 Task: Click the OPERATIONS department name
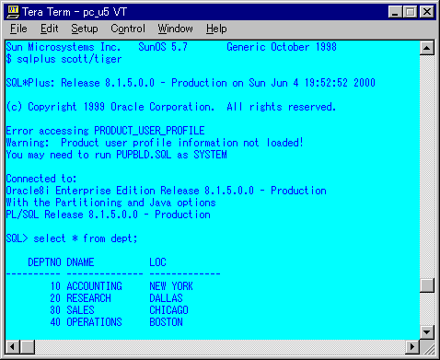94,322
